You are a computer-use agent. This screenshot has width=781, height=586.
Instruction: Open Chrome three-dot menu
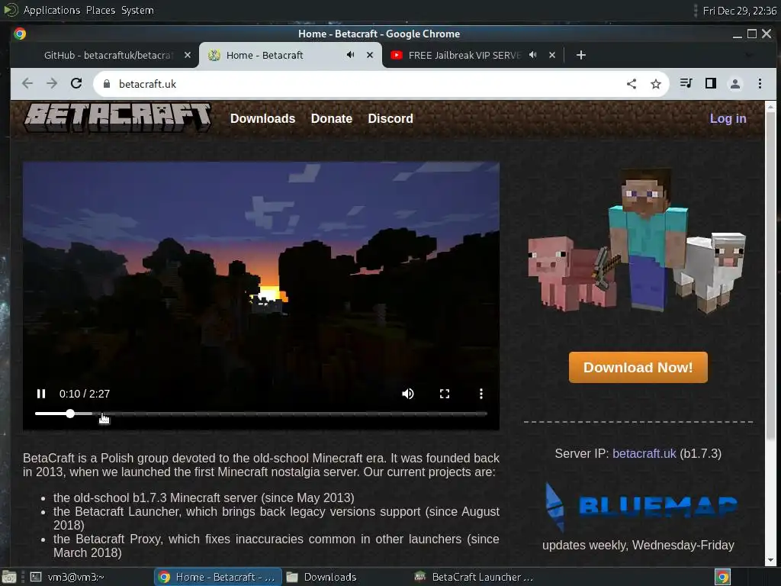point(760,83)
